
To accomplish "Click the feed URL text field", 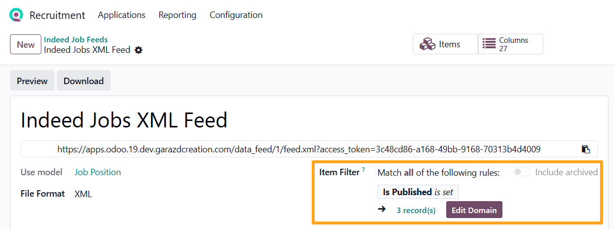I will (299, 149).
